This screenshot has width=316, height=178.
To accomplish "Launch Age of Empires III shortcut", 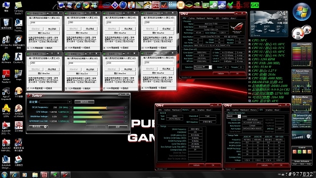I will (x=6, y=93).
